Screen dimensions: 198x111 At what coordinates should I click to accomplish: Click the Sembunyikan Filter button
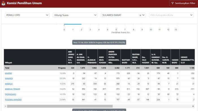click(183, 3)
